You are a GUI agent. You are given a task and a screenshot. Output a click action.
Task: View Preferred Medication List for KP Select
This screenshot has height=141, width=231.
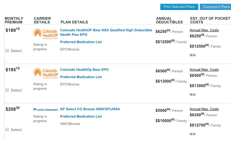click(x=81, y=117)
